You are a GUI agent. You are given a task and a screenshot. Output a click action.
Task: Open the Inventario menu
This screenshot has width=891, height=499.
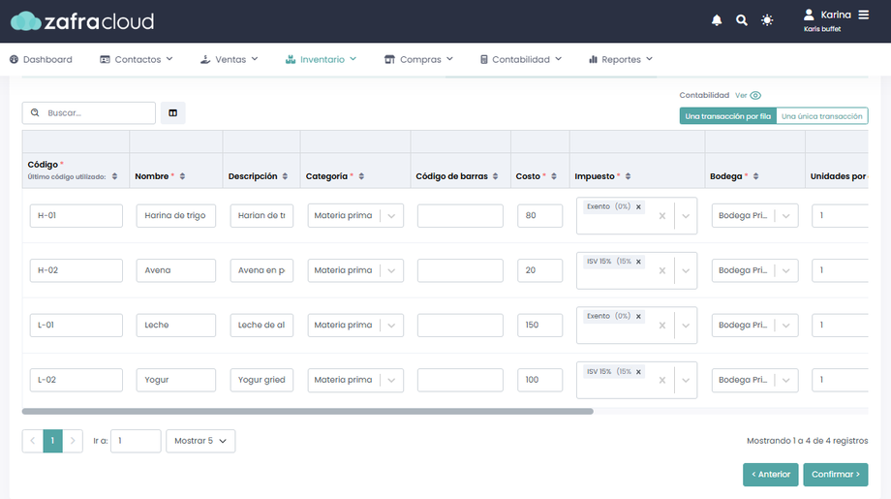(x=322, y=59)
